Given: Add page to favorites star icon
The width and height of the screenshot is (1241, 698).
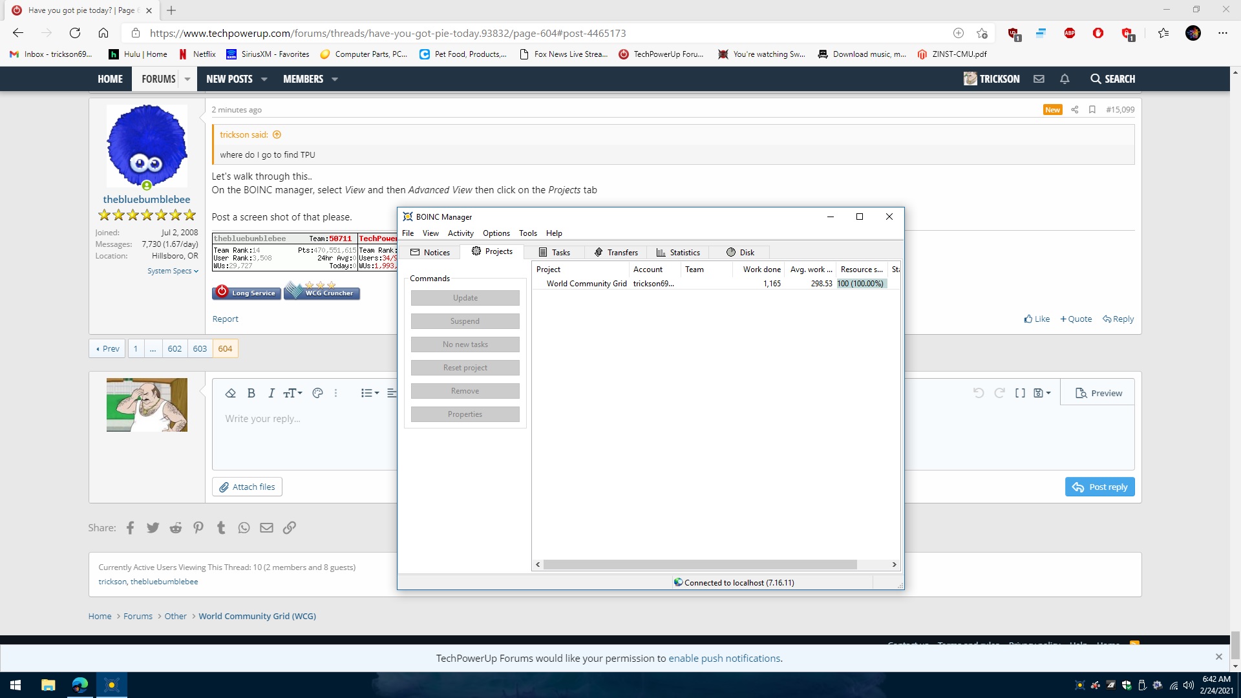Looking at the screenshot, I should (x=982, y=33).
